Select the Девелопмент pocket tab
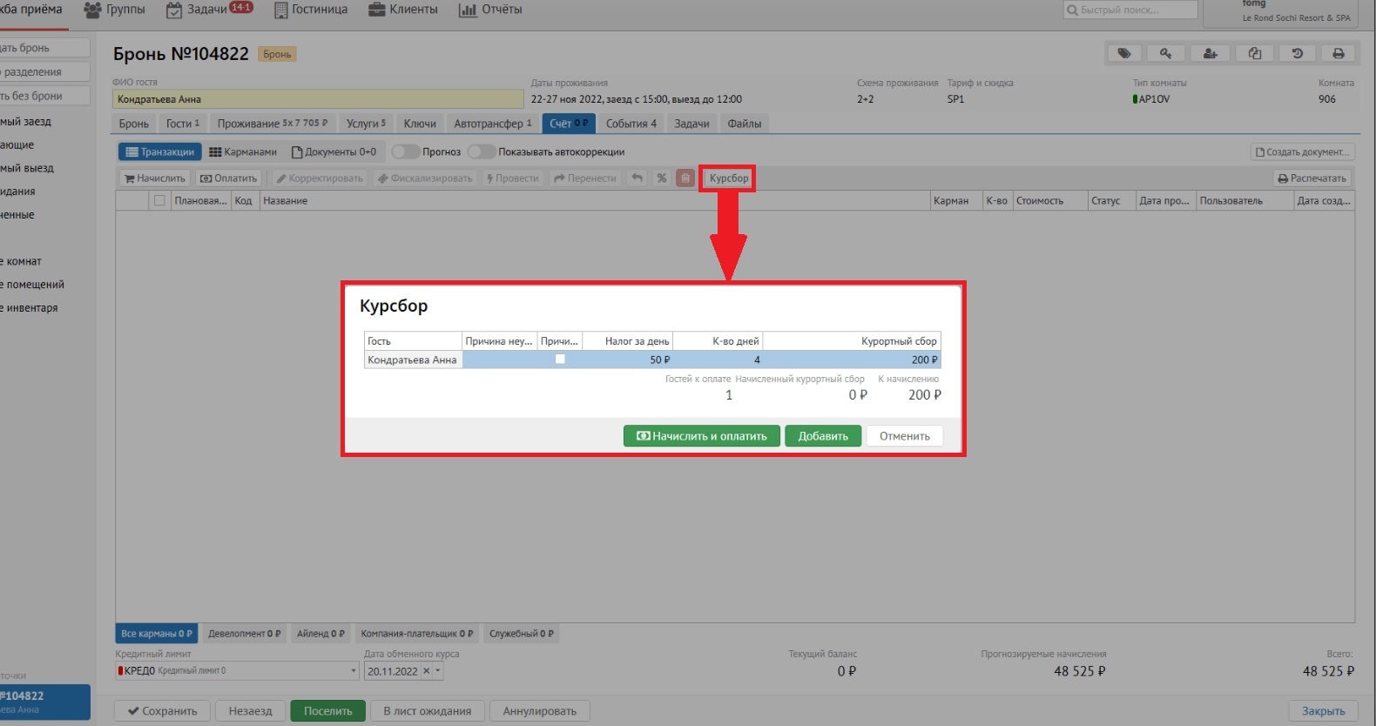 tap(244, 634)
